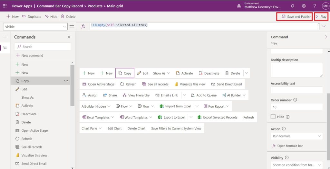Open the Power Apps waffle app launcher

point(5,6)
